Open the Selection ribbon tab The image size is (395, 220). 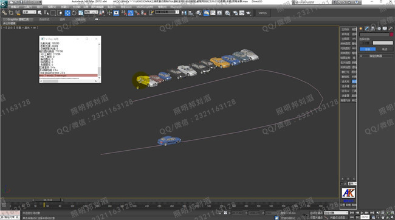62,19
